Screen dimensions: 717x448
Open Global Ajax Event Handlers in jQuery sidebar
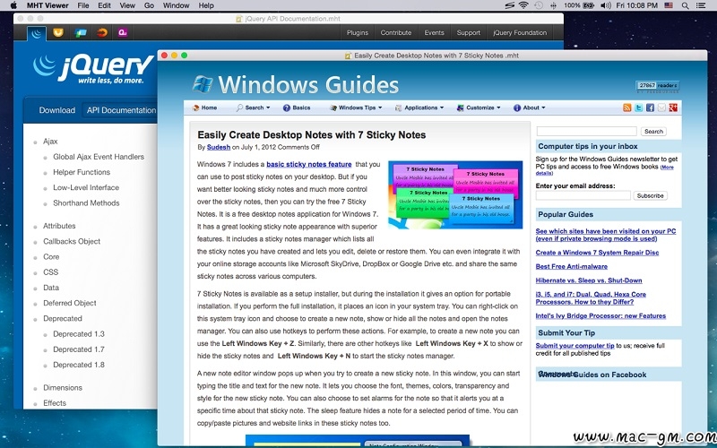coord(99,157)
